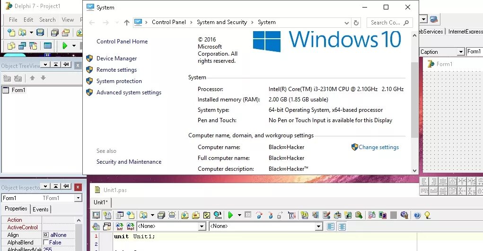Click Help question mark icon in editor toolbar
Screen dimensions: 483x251
417,215
